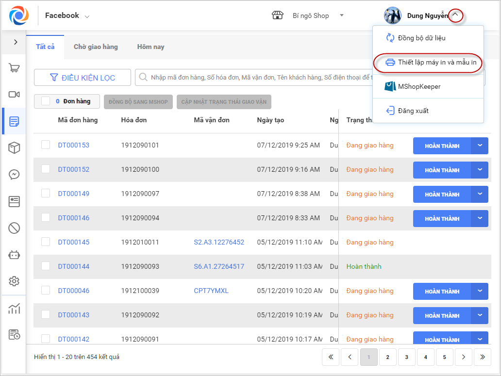Screen dimensions: 501x376
Task: Open the shopping cart icon in sidebar
Action: coord(14,68)
